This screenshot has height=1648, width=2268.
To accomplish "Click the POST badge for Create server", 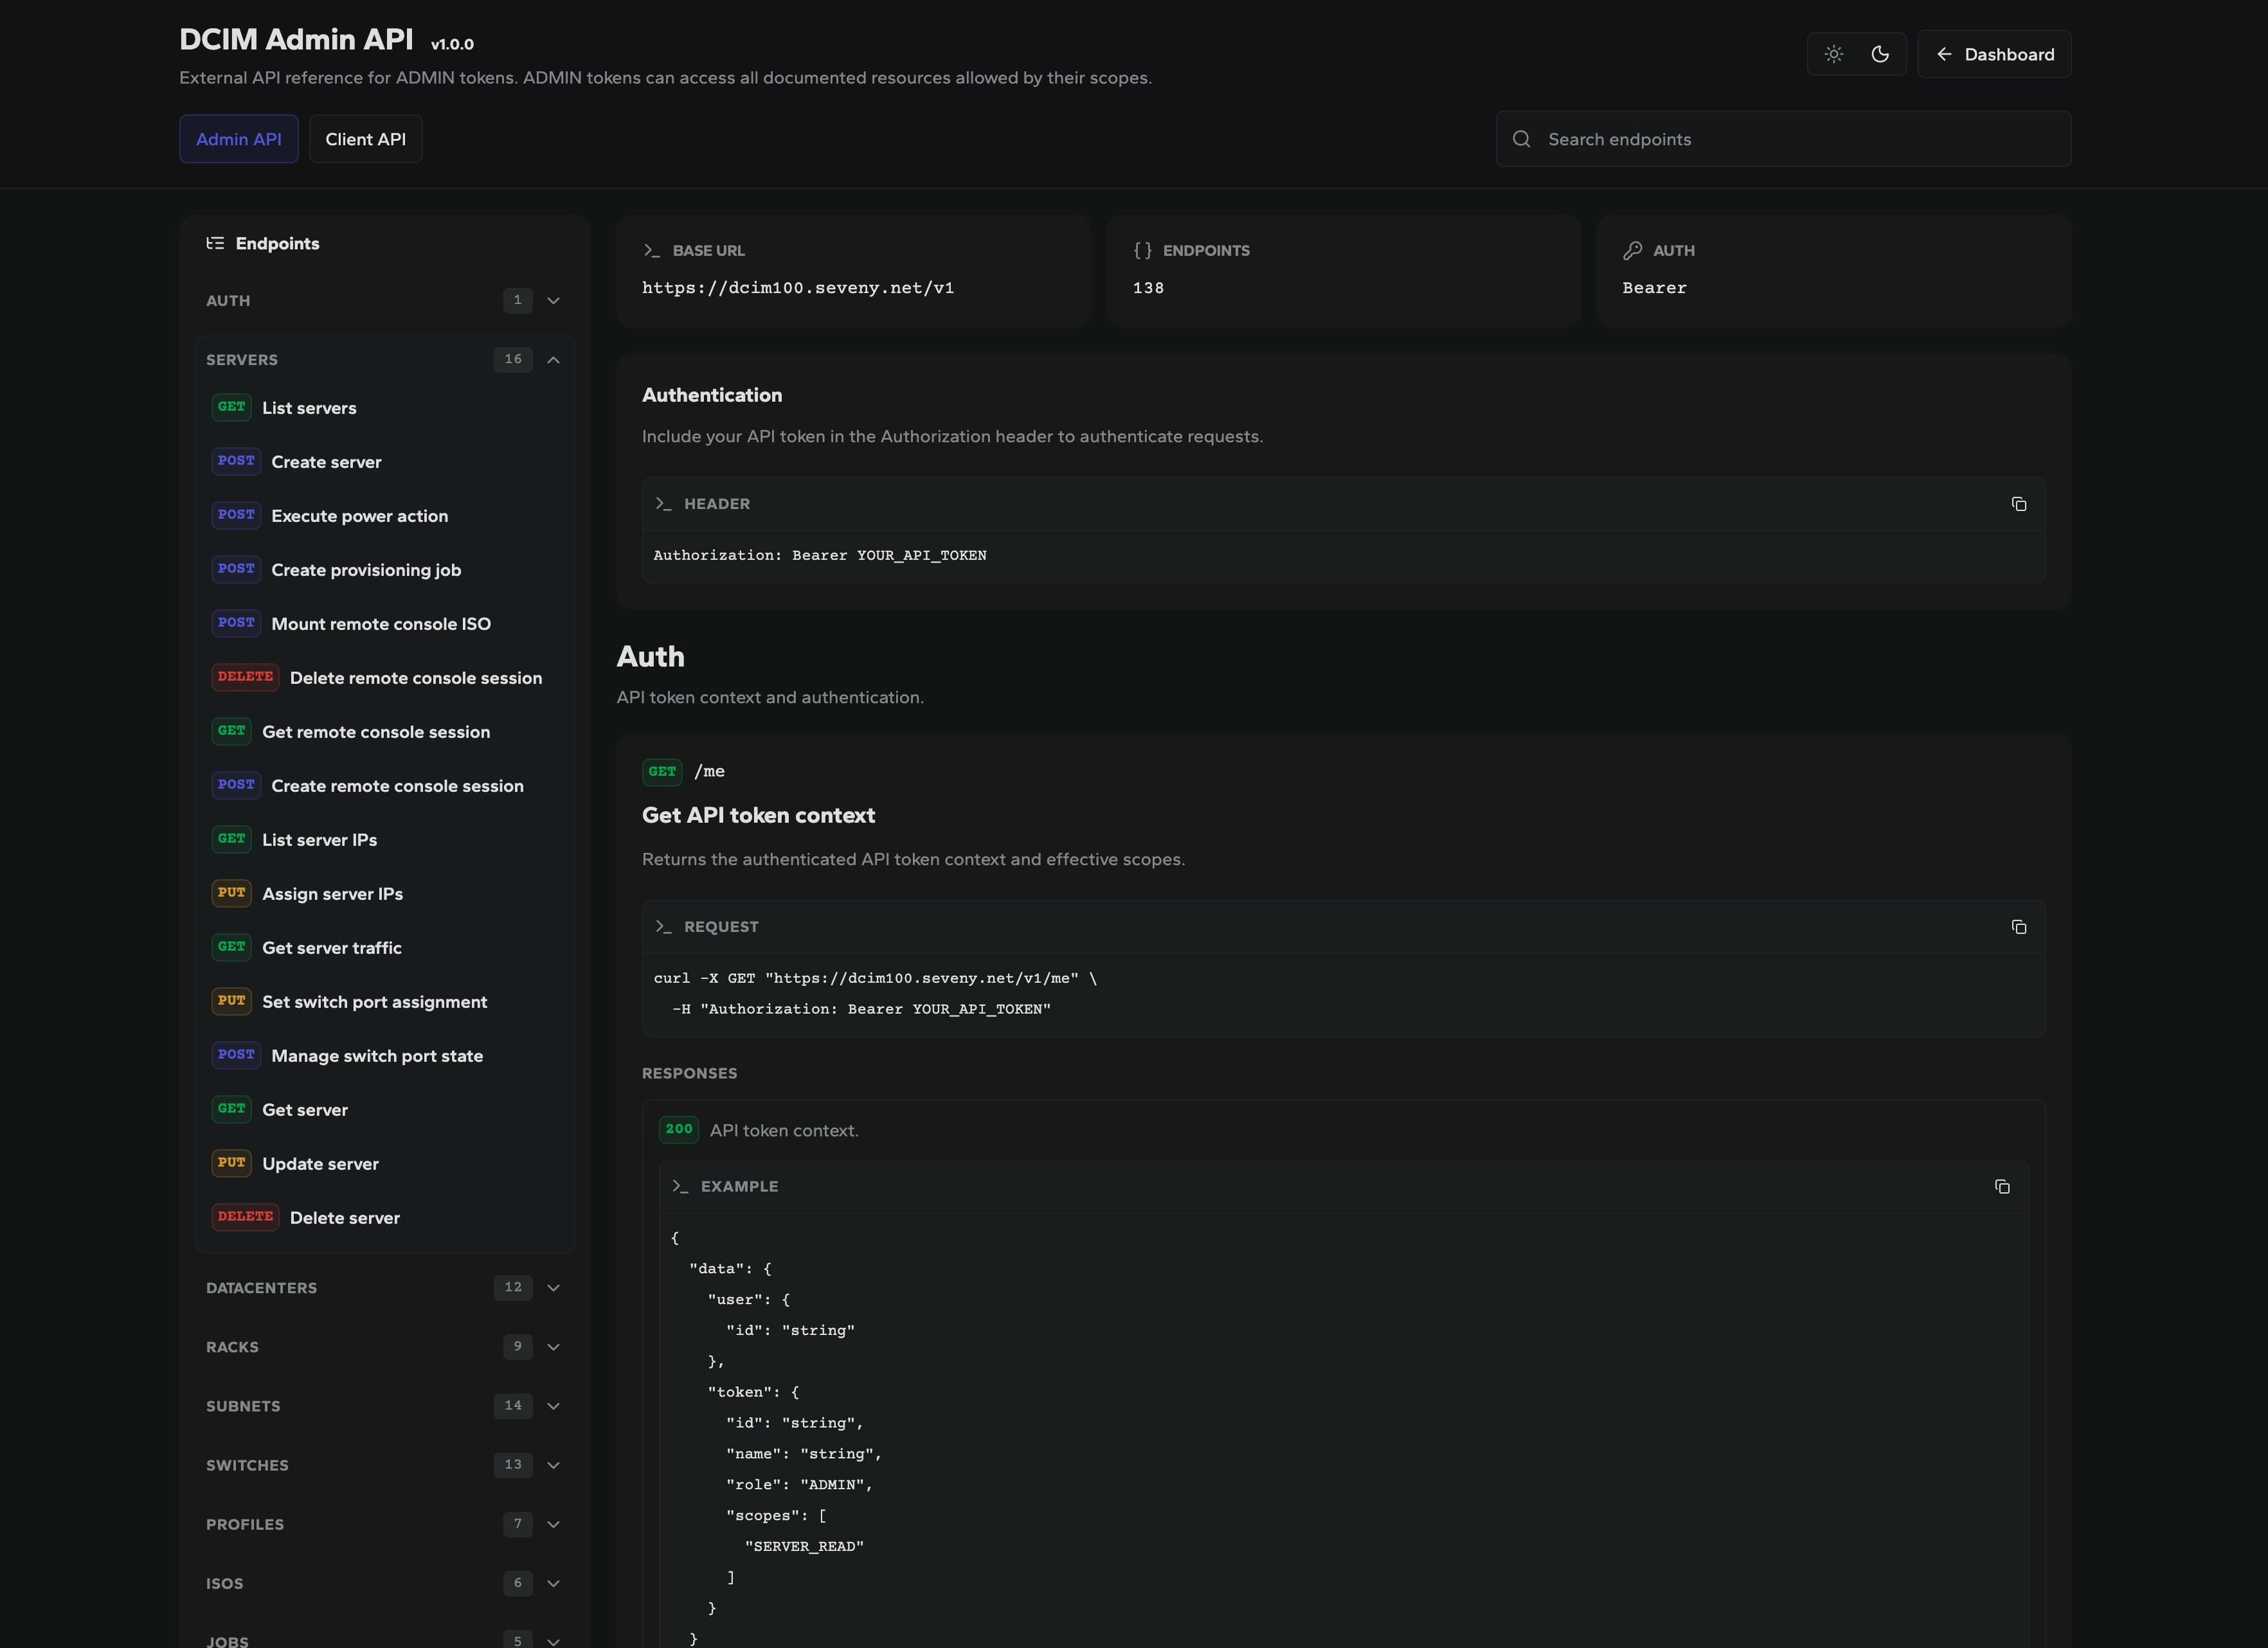I will 236,461.
